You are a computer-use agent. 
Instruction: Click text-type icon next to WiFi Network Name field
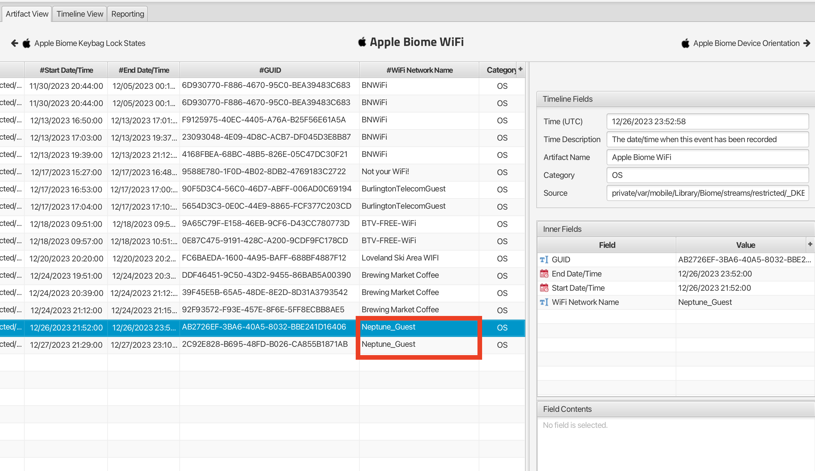[544, 302]
